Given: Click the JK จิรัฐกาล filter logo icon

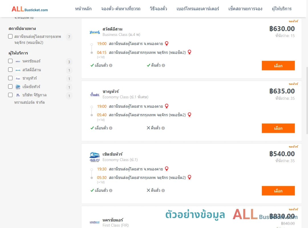Looking at the screenshot, I should 18,95.
